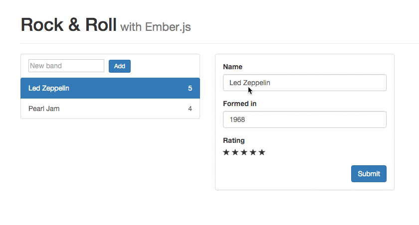Set rating to two stars

[235, 152]
